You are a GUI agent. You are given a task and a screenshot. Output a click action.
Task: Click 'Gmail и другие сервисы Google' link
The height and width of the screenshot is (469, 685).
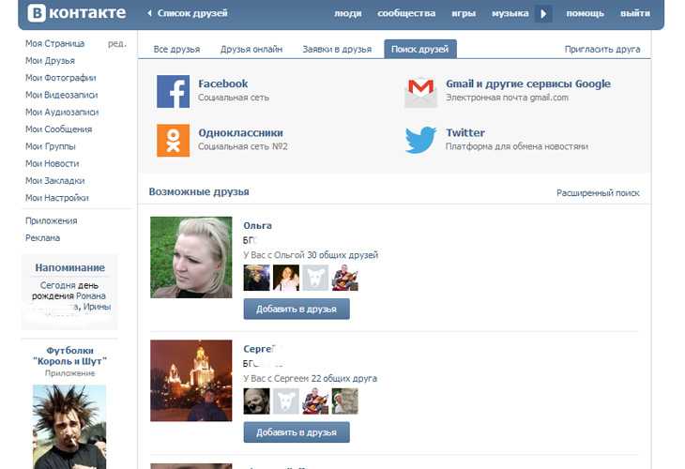(x=528, y=83)
